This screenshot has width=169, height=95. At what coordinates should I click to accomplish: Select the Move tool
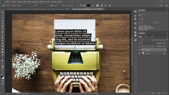(3, 12)
